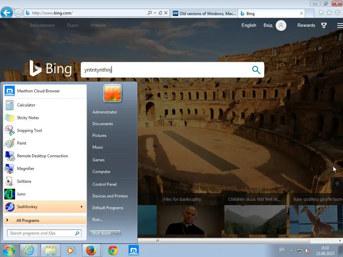
Task: Open Windows Explorer from the taskbar
Action: [x=51, y=250]
